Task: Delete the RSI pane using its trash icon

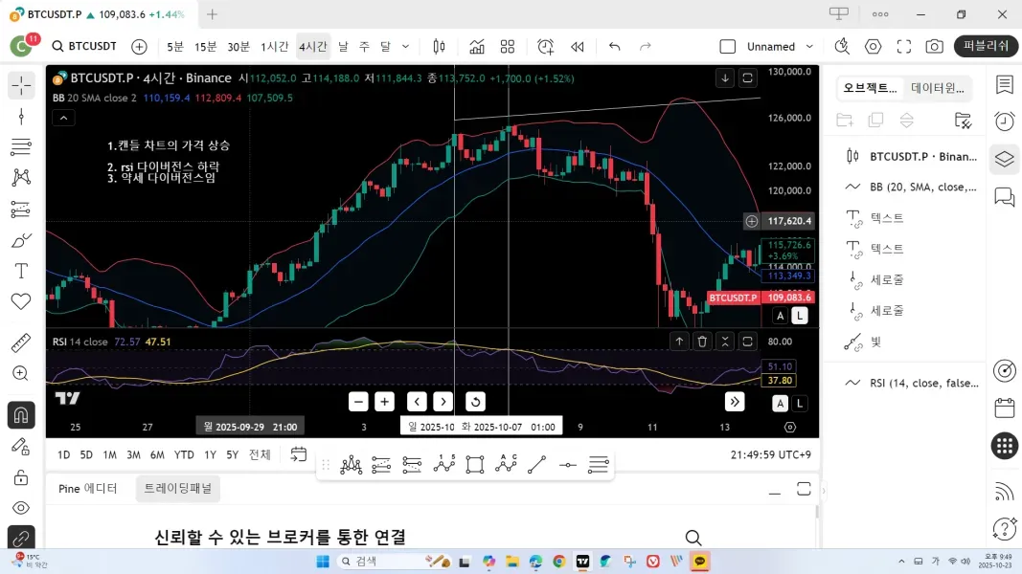Action: point(704,341)
